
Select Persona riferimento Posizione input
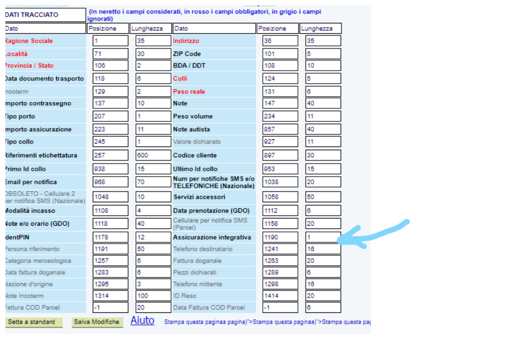click(x=110, y=249)
